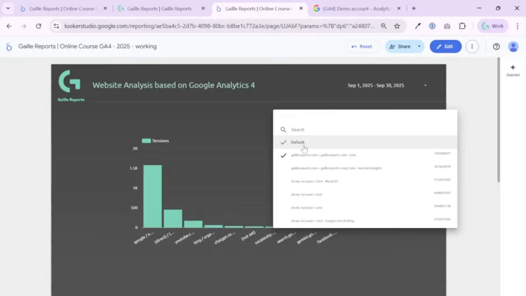Click the camera screenshot extension icon

(447, 26)
